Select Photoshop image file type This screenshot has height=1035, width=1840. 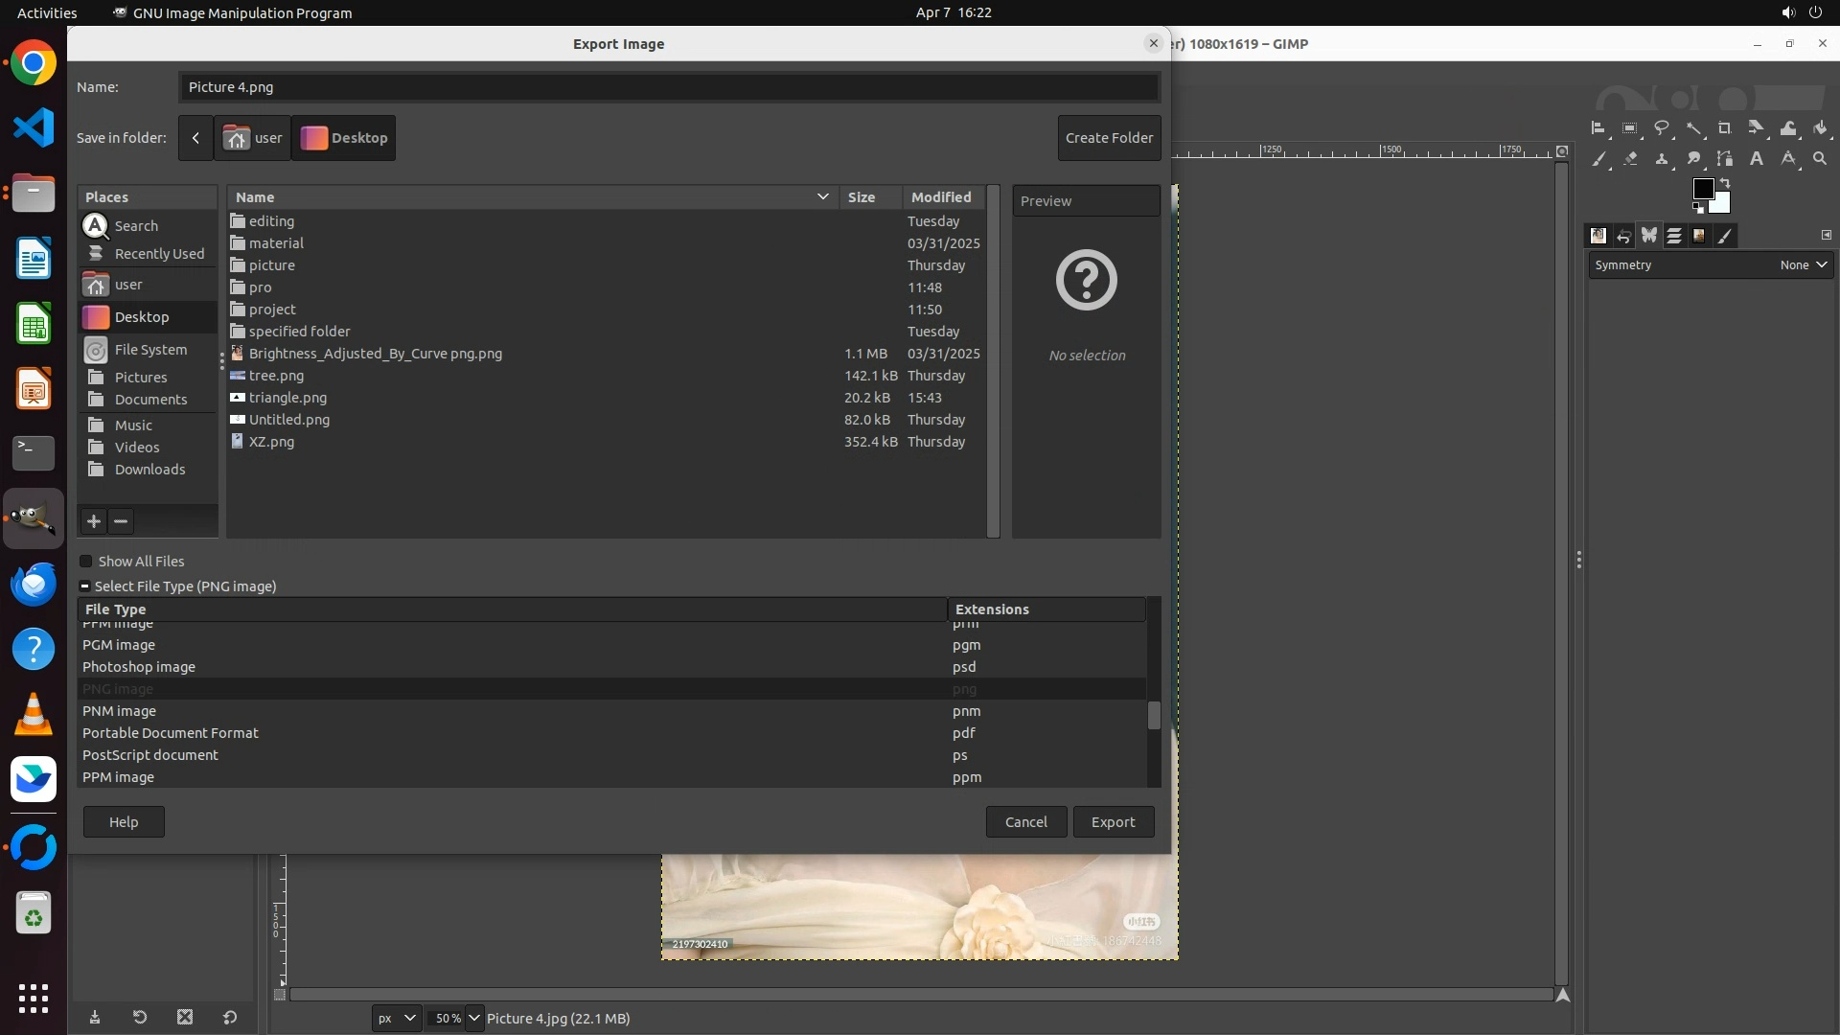point(139,667)
